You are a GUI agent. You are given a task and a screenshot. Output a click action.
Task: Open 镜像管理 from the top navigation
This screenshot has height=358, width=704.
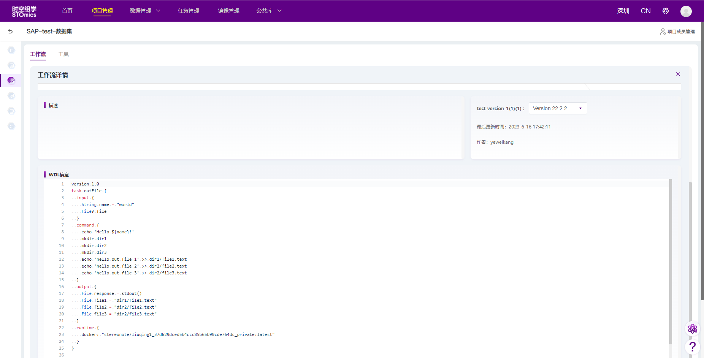coord(229,11)
